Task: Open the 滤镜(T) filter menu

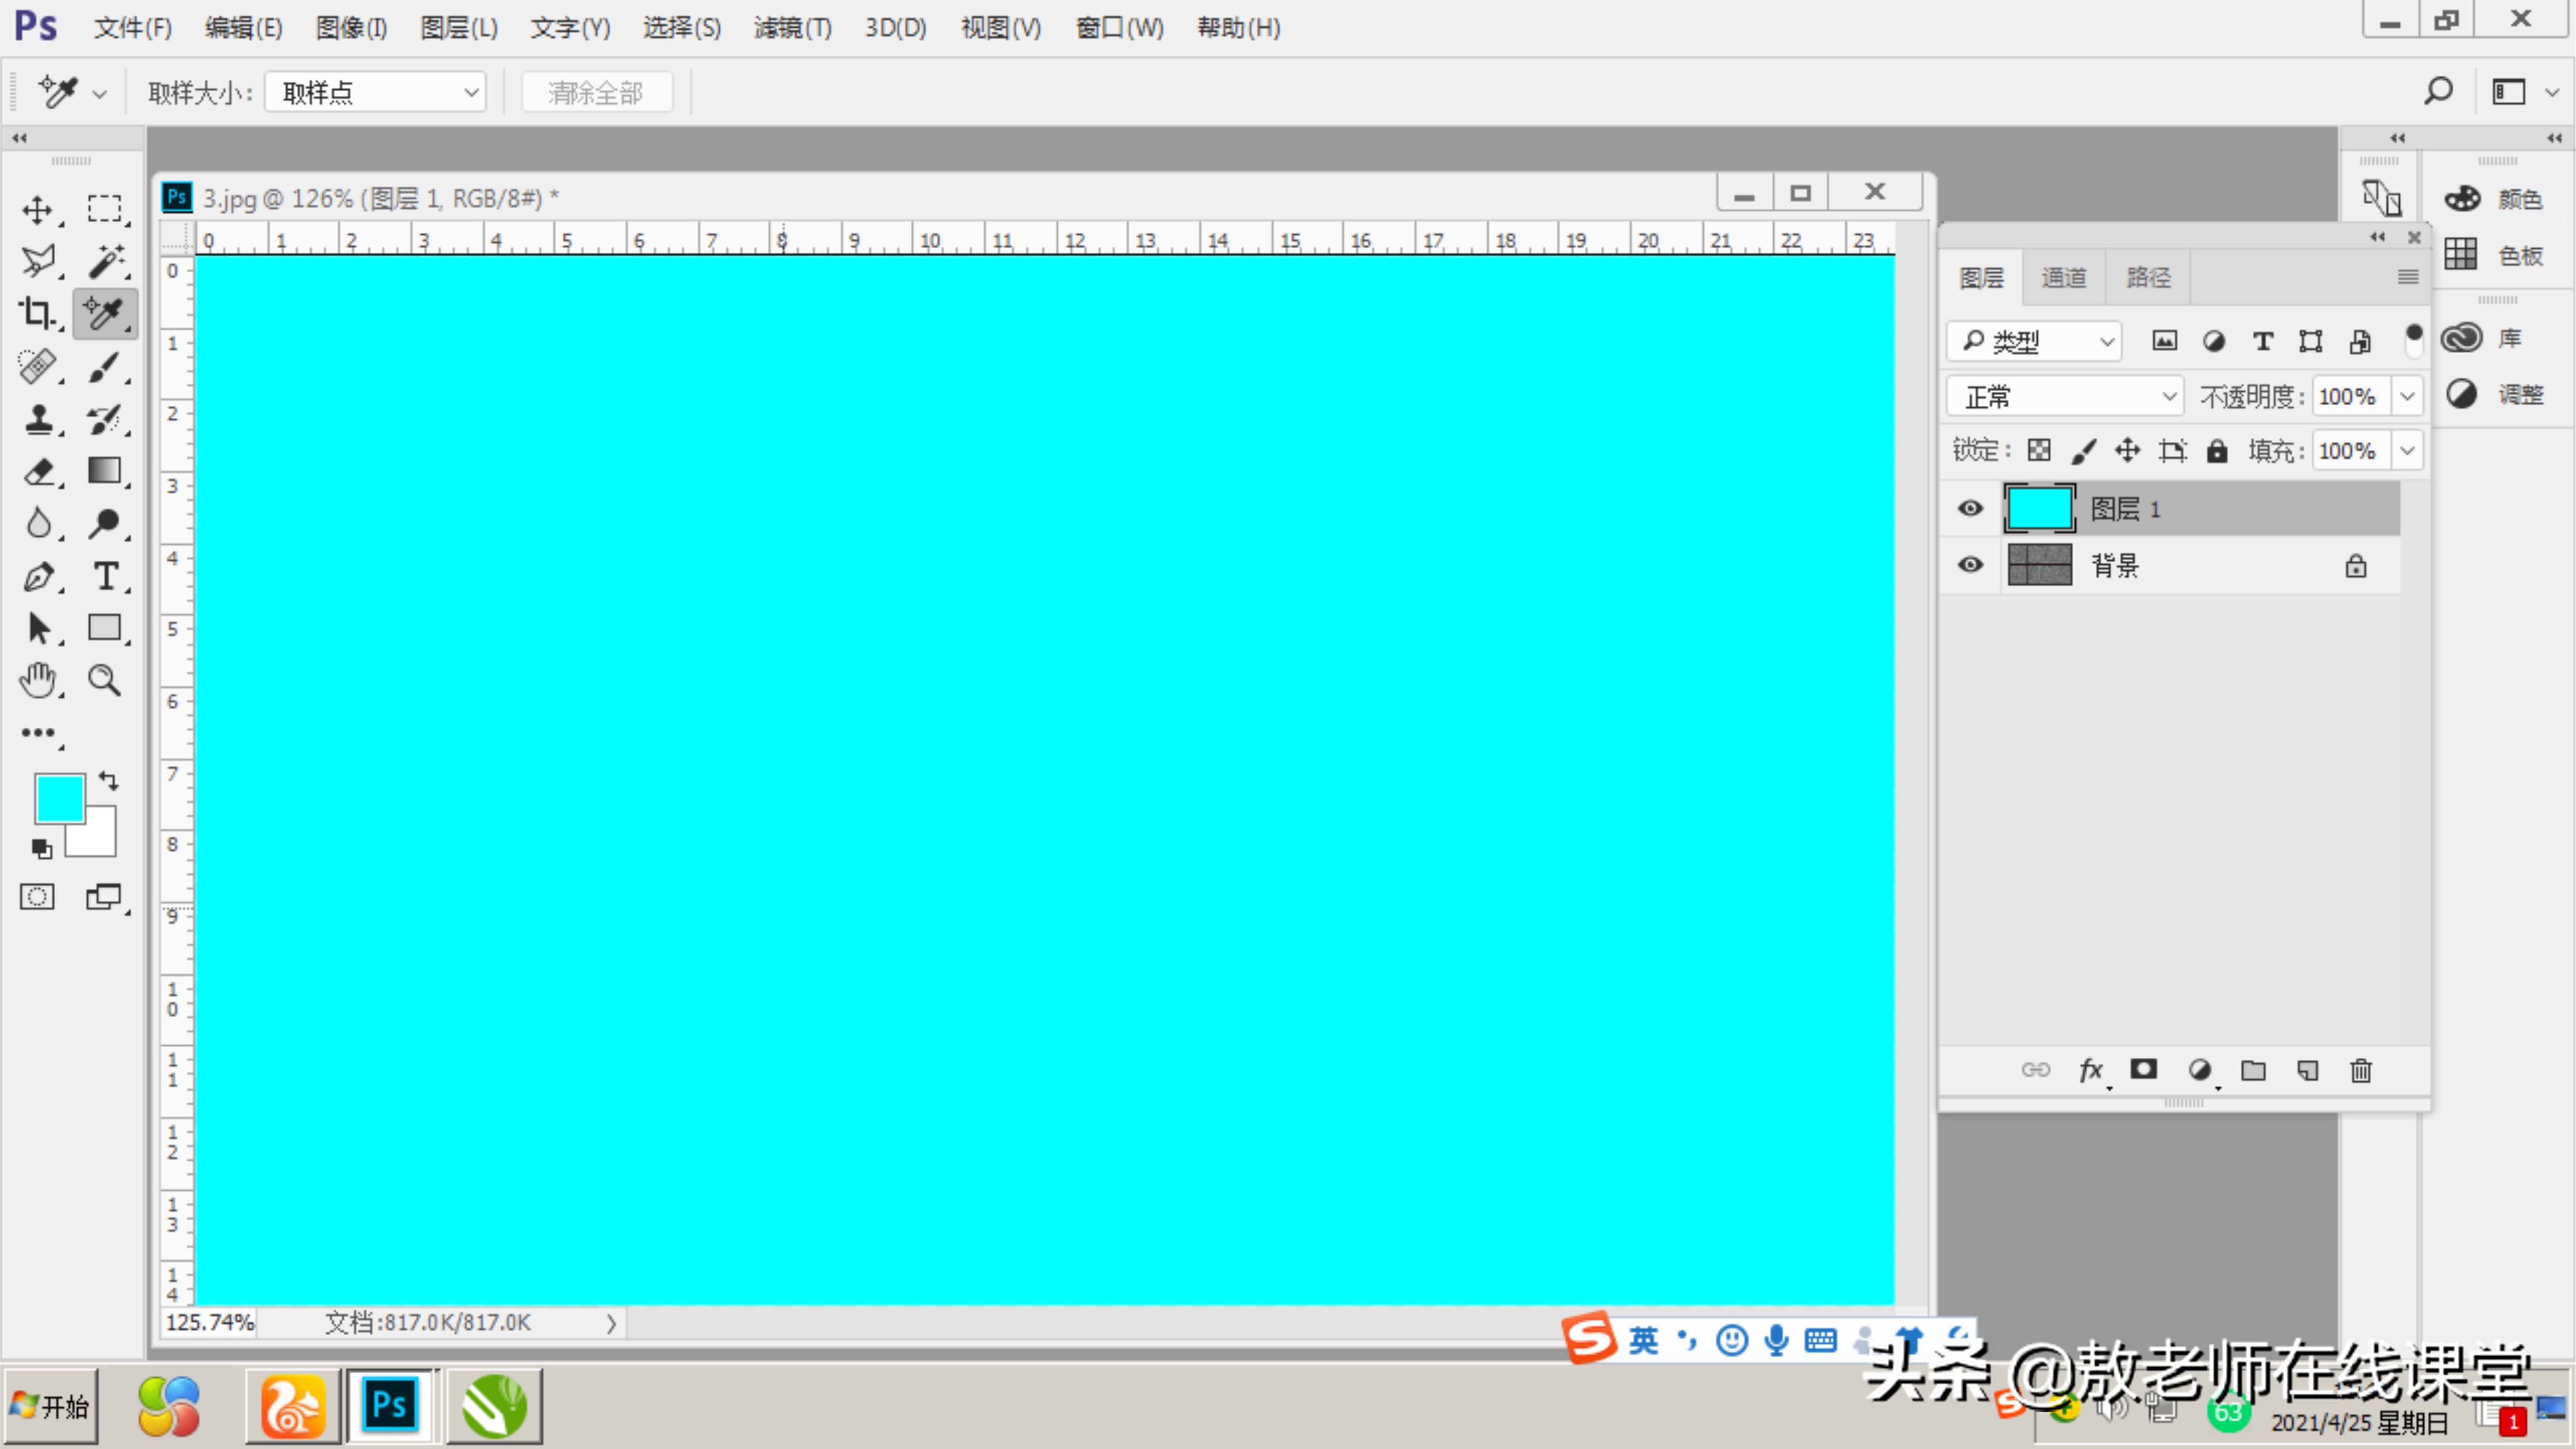Action: (x=792, y=28)
